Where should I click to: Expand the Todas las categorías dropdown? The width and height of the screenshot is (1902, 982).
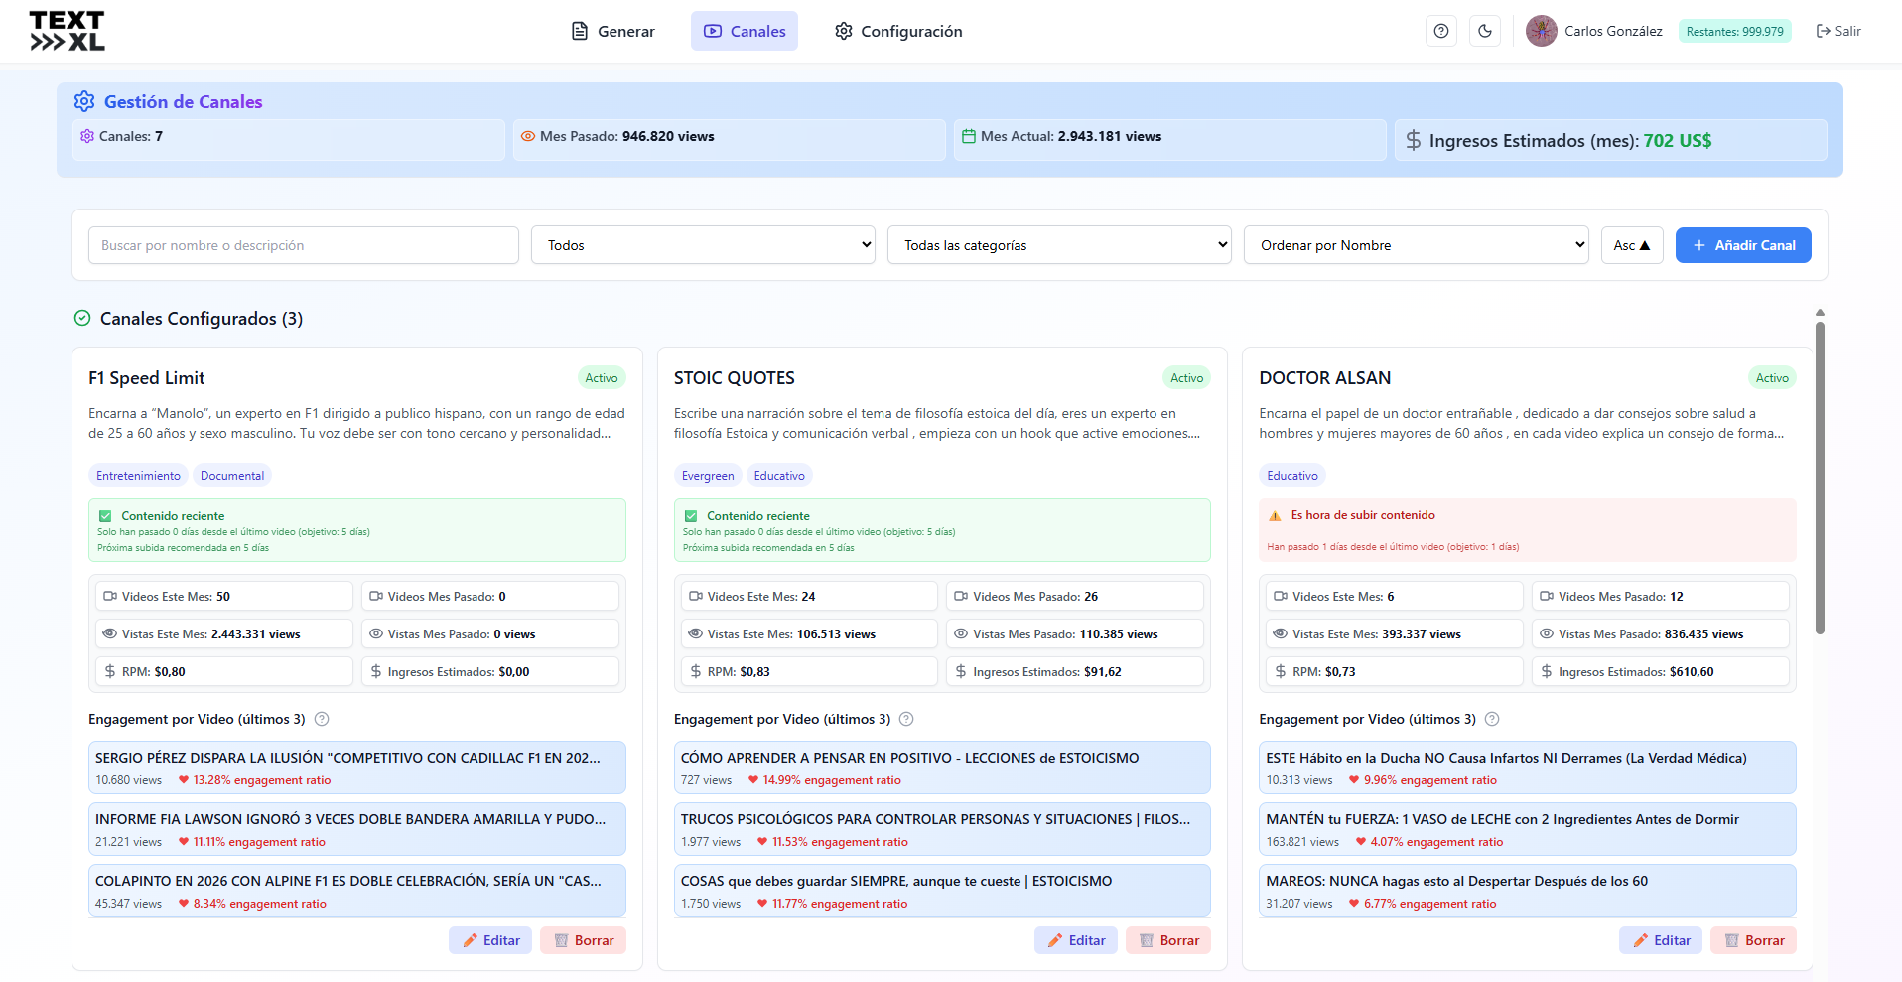1059,245
